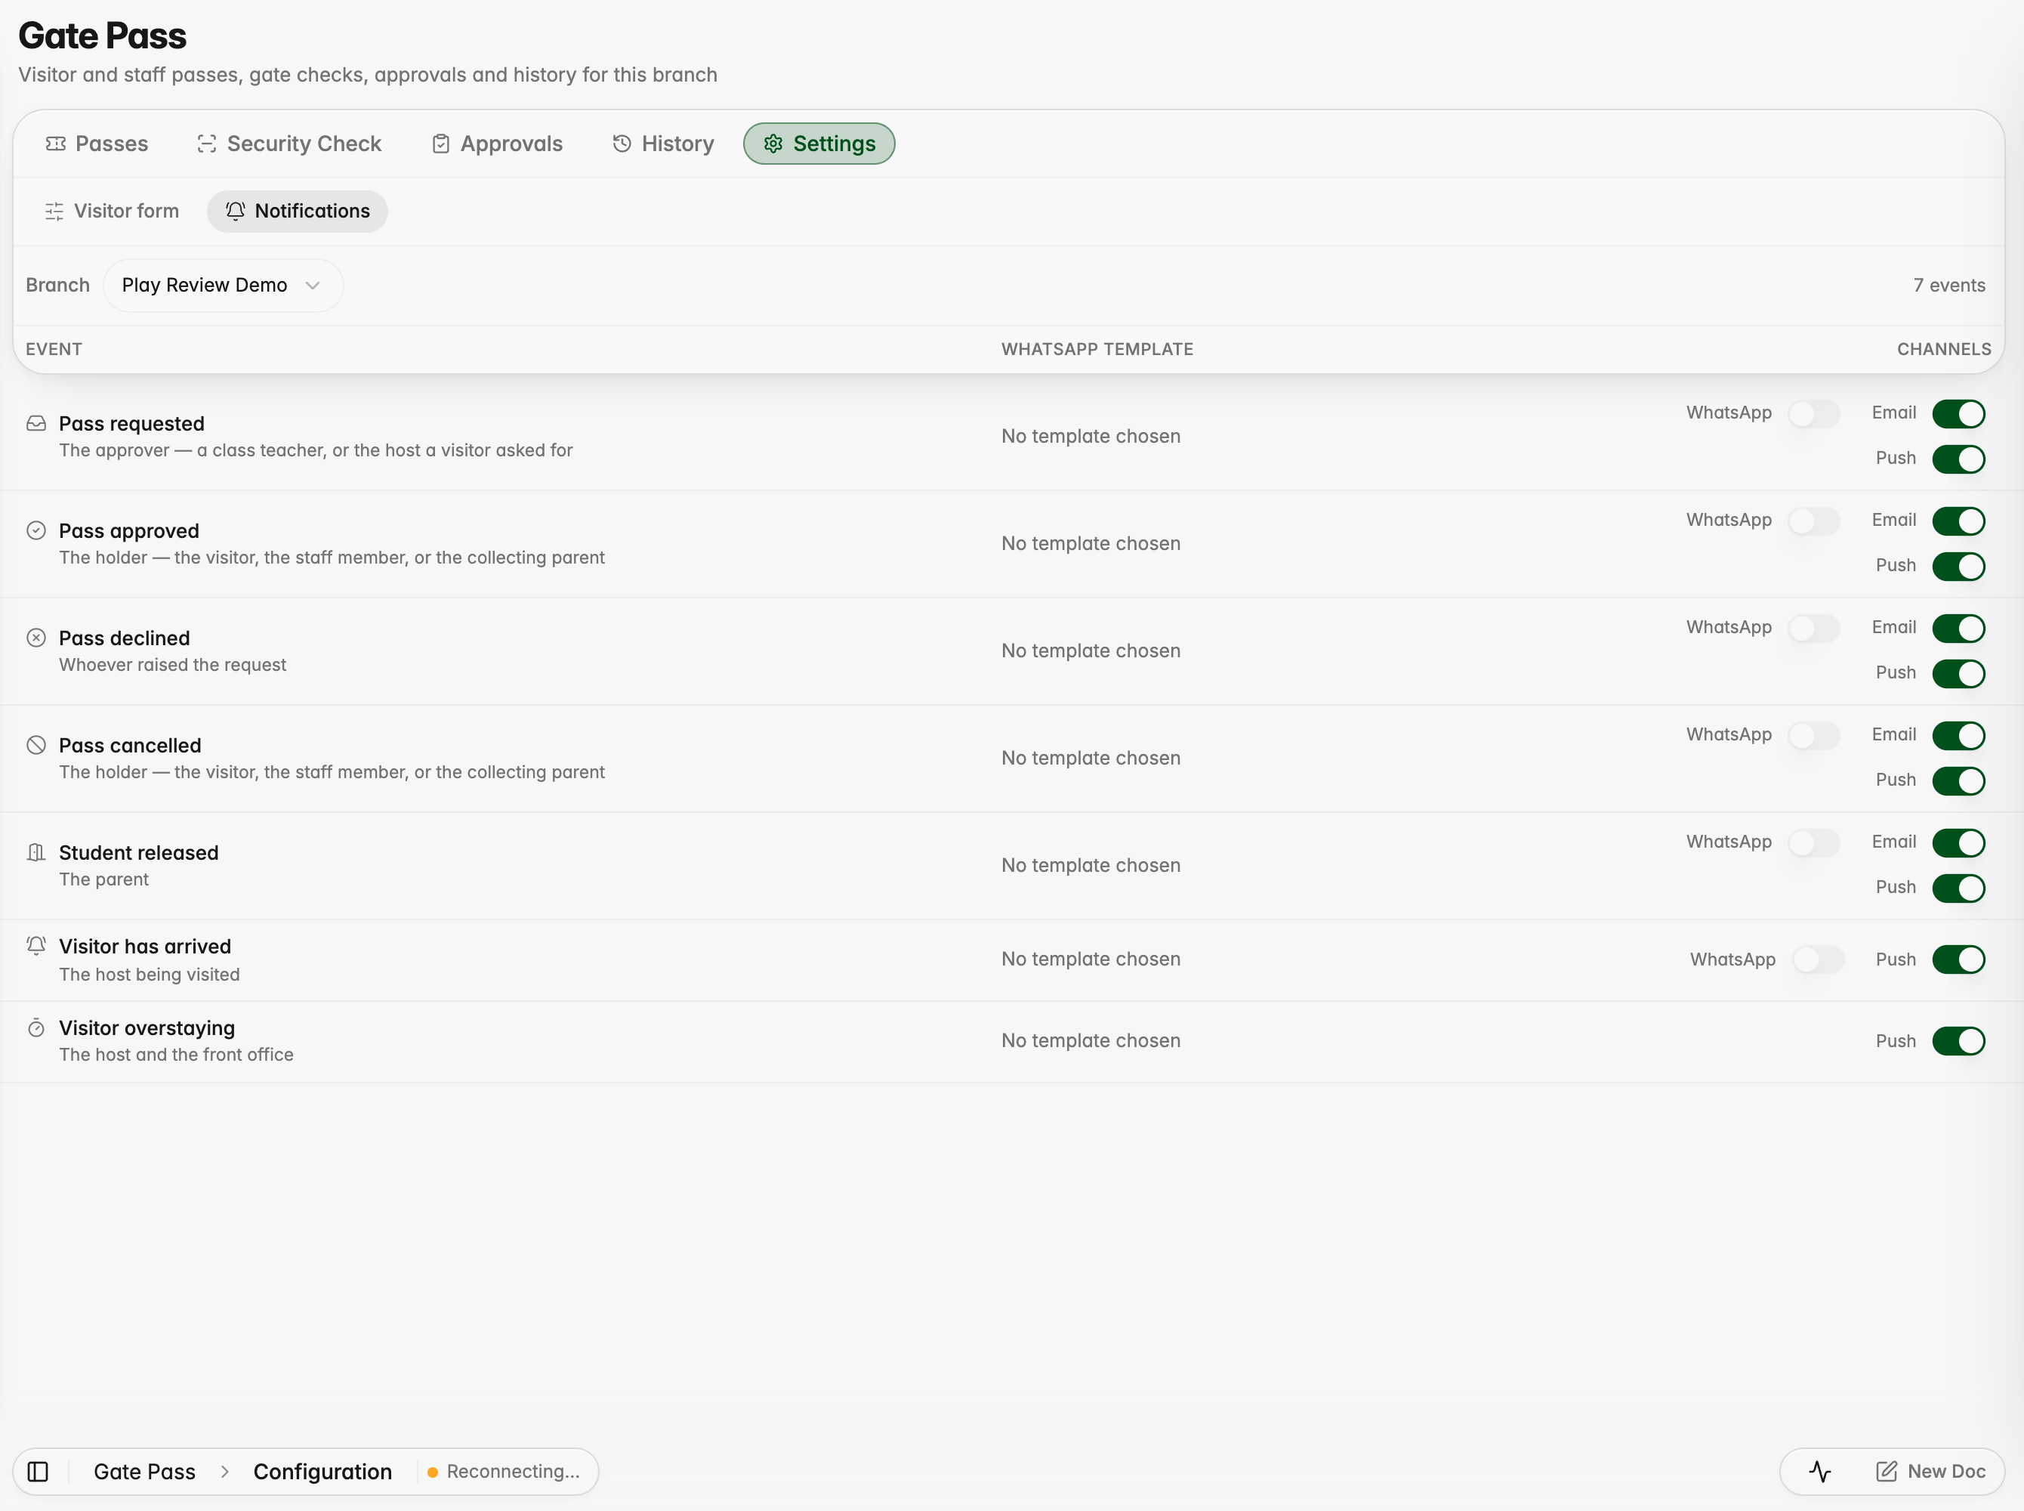2024x1511 pixels.
Task: Open the activity pulse icon
Action: tap(1819, 1471)
